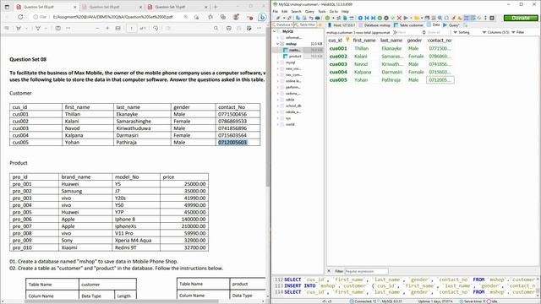541x304 pixels.
Task: Collapse the mshop database tree node
Action: (x=278, y=44)
